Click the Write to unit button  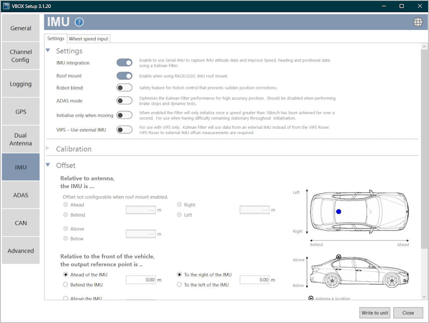(375, 313)
